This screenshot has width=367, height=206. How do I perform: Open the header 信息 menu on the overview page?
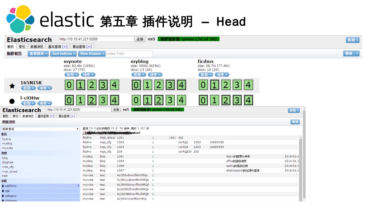pos(353,40)
